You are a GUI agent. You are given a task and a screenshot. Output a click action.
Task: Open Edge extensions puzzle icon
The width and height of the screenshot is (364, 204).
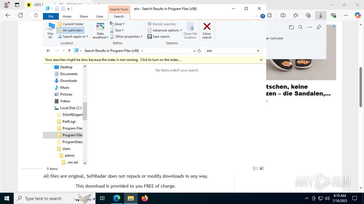coord(270,15)
